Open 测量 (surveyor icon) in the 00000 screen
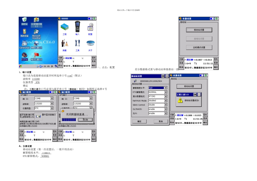This screenshot has width=257, height=181. tap(65, 45)
